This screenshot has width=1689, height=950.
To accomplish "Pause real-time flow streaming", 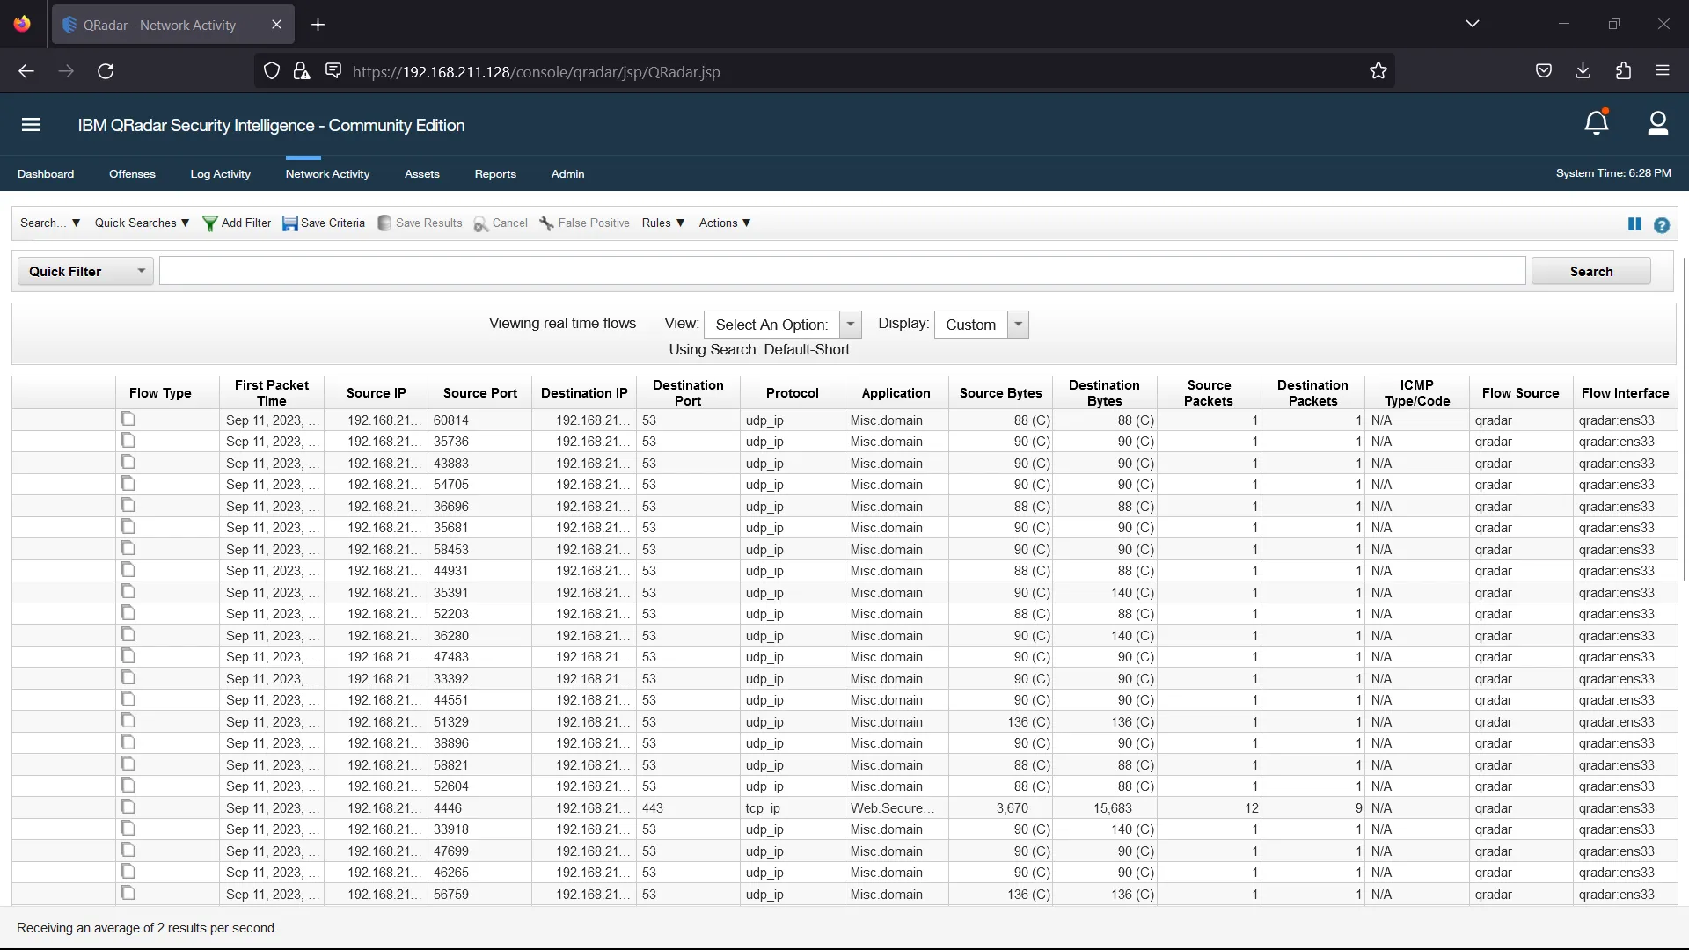I will coord(1634,224).
